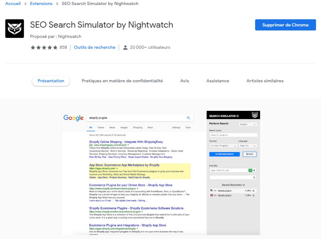This screenshot has height=239, width=321.
Task: Click Settings in Google results bar
Action: pyautogui.click(x=176, y=128)
